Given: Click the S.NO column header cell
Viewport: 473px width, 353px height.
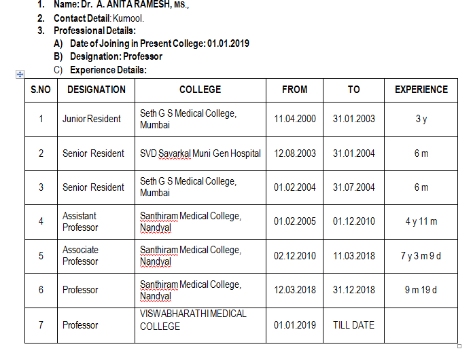Looking at the screenshot, I should pyautogui.click(x=41, y=90).
